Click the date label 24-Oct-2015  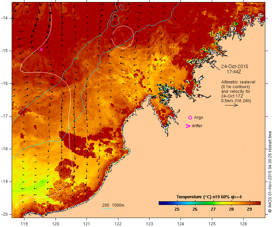tap(235, 66)
